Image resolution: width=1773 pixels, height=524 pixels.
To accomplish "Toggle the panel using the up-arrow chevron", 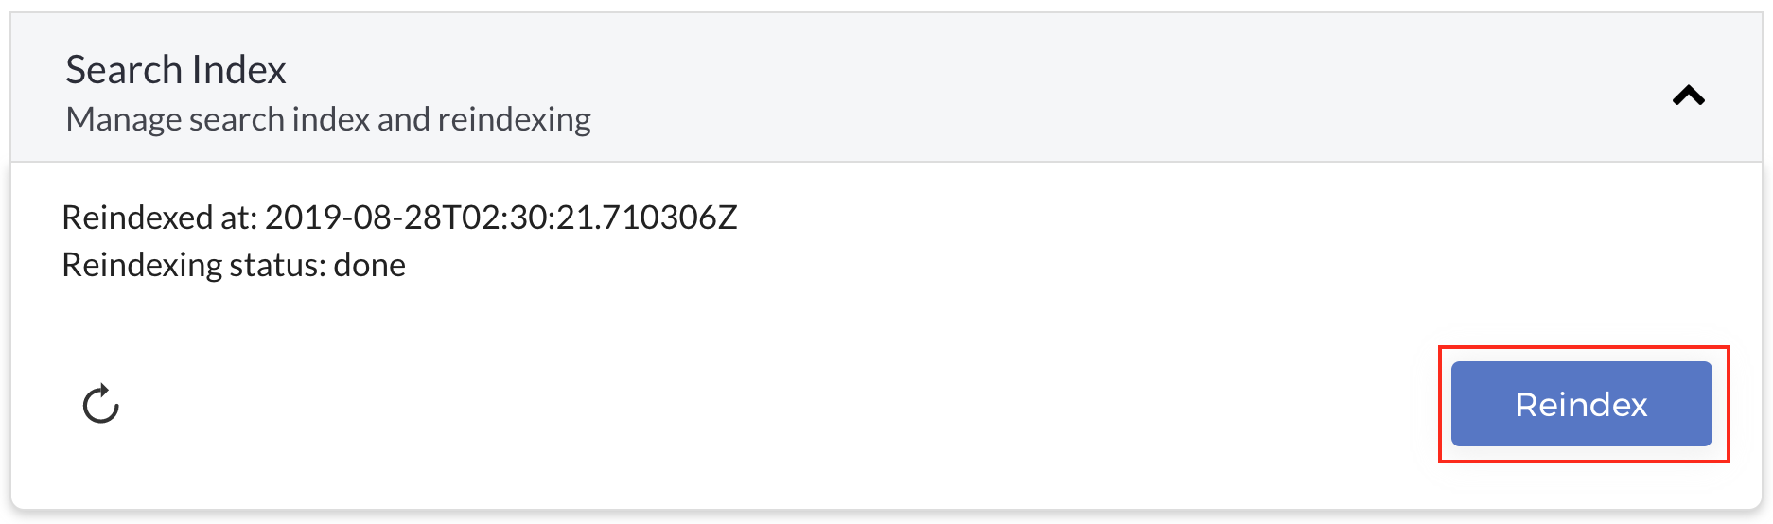I will [x=1688, y=96].
